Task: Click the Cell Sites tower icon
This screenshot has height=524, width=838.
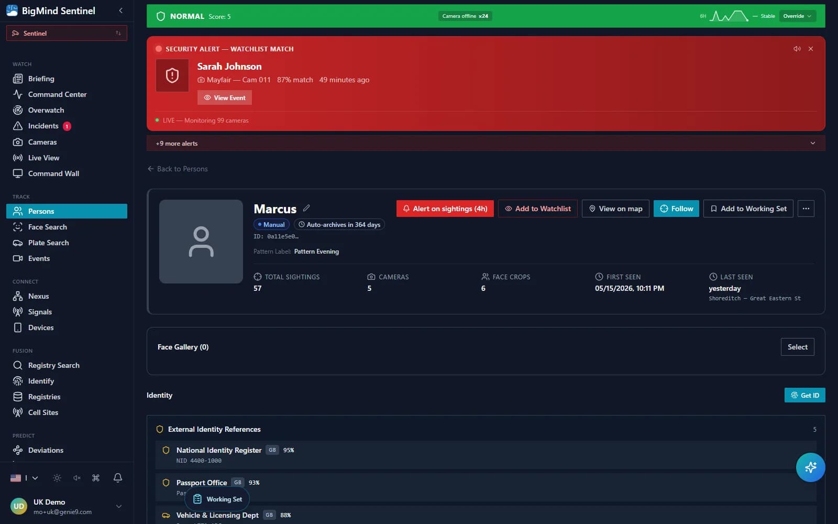Action: [18, 412]
